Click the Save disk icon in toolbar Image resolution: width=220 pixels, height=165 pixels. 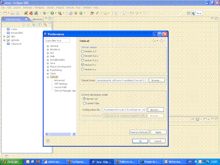[13, 13]
